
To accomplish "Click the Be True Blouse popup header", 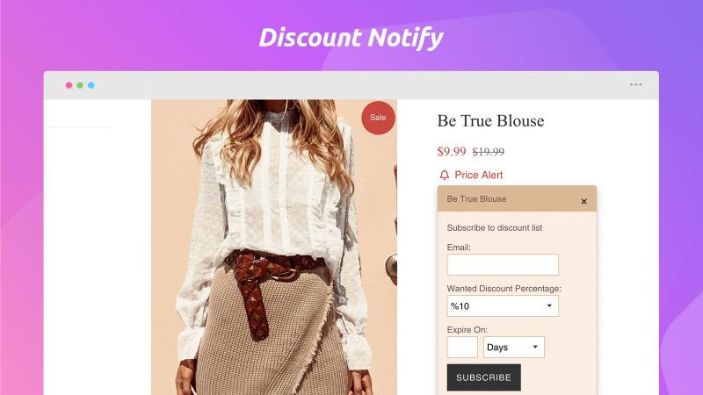I will pos(517,199).
